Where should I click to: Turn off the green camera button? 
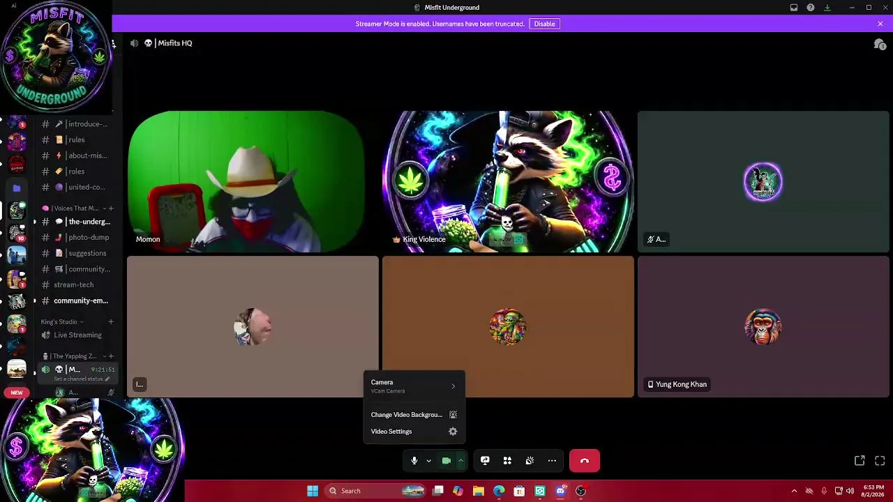(x=446, y=461)
